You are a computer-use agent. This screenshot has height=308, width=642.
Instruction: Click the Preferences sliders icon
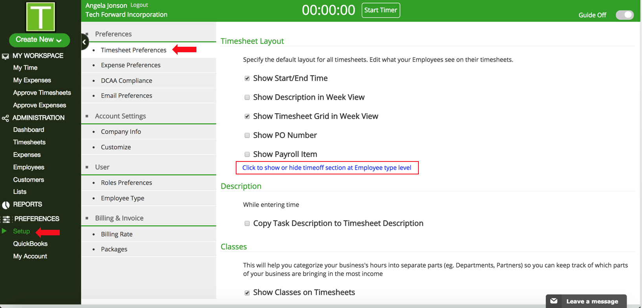coord(6,219)
